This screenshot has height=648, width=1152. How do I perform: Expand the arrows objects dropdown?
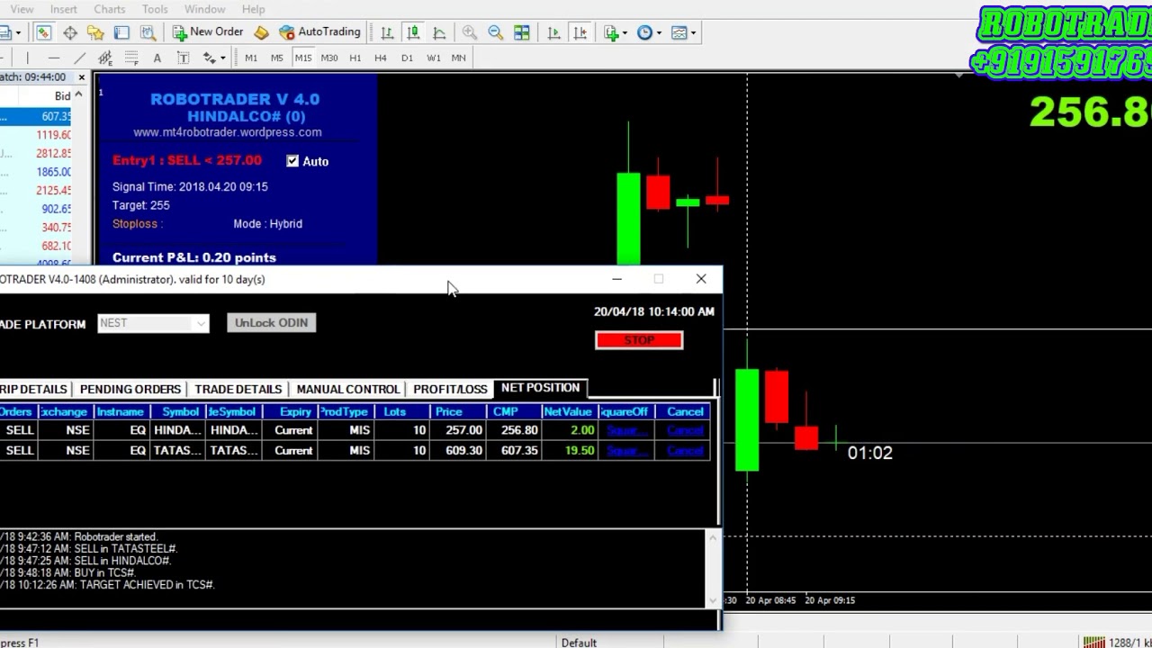222,58
